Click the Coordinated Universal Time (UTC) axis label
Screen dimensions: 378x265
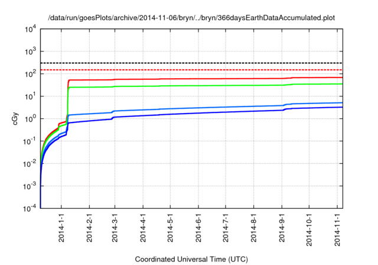click(191, 259)
